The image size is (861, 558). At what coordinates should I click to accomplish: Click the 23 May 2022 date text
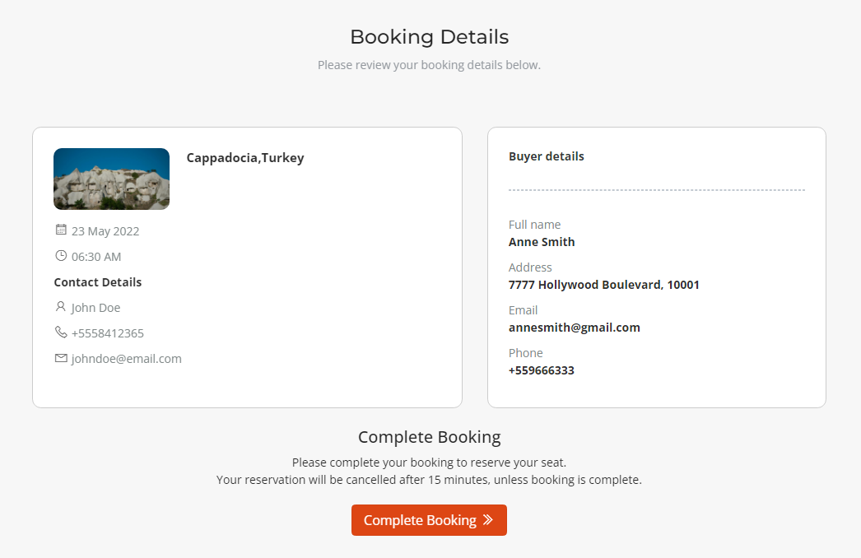click(105, 231)
